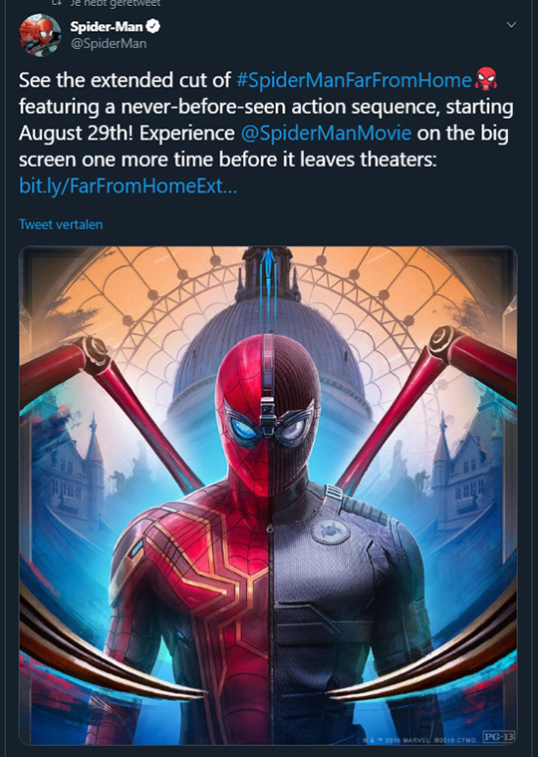This screenshot has width=538, height=757.
Task: Open the #SpiderManFarFromHome hashtag
Action: tap(354, 80)
